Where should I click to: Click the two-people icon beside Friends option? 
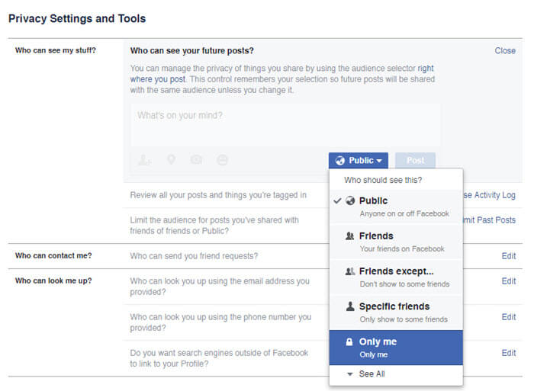[350, 236]
